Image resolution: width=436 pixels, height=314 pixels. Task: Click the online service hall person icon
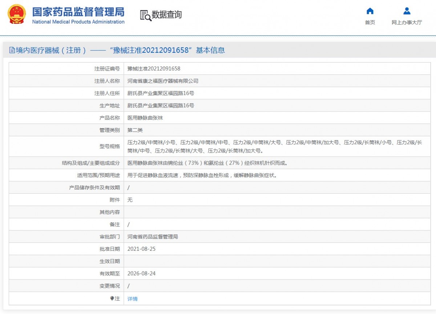pos(407,11)
